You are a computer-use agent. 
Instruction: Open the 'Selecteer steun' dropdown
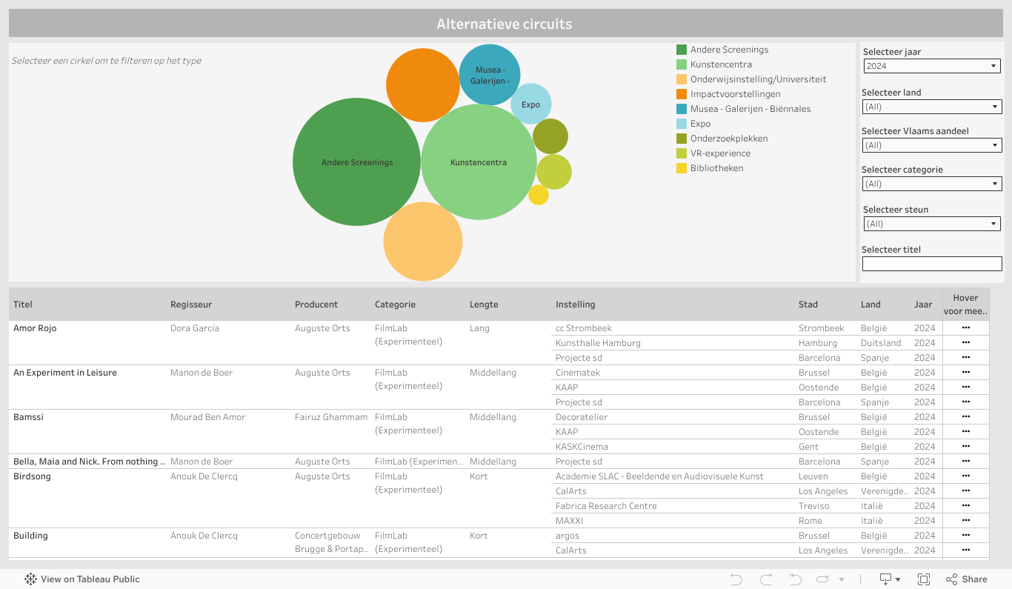pyautogui.click(x=931, y=224)
